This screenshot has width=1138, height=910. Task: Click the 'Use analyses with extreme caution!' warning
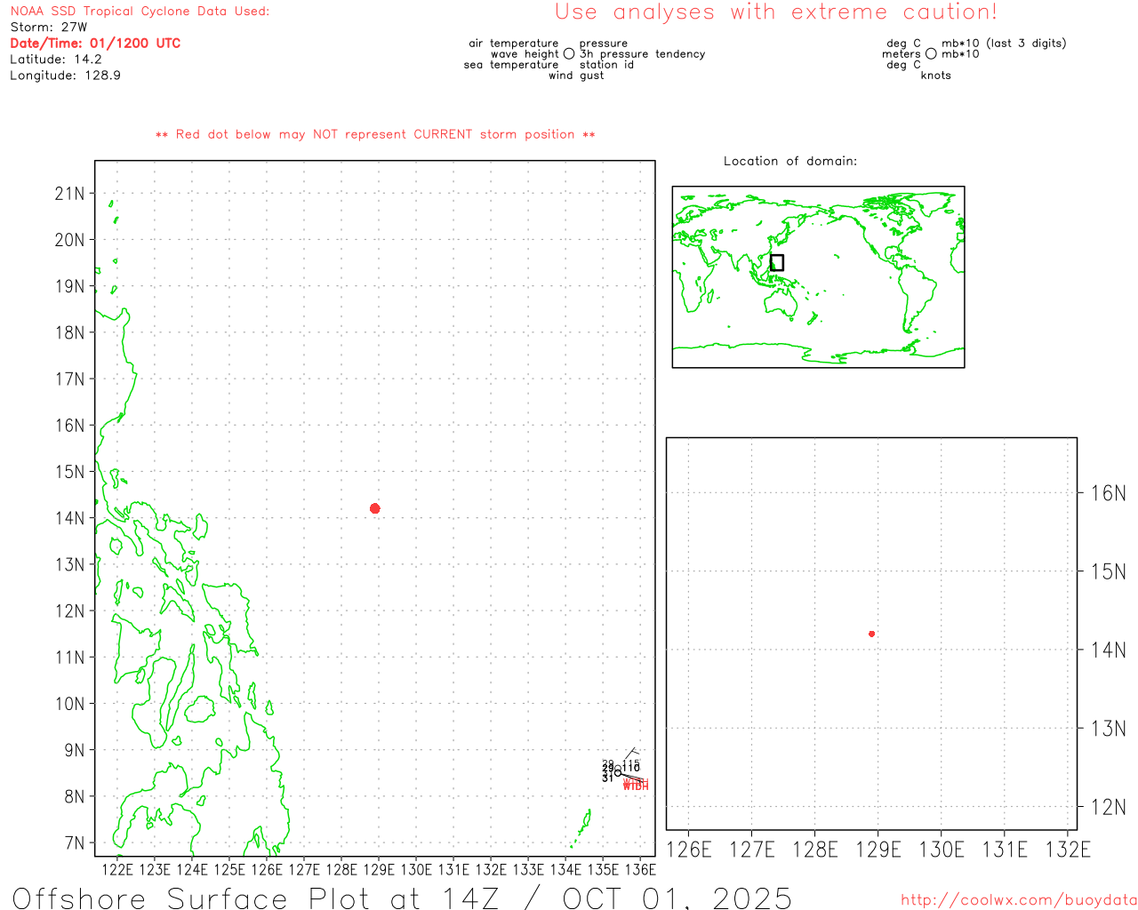(775, 12)
